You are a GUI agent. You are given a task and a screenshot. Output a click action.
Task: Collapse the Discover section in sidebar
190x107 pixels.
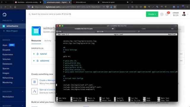pos(23,92)
